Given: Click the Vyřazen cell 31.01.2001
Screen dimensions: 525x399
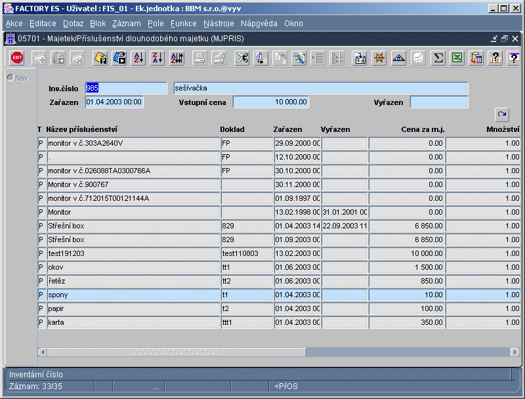Looking at the screenshot, I should 345,212.
